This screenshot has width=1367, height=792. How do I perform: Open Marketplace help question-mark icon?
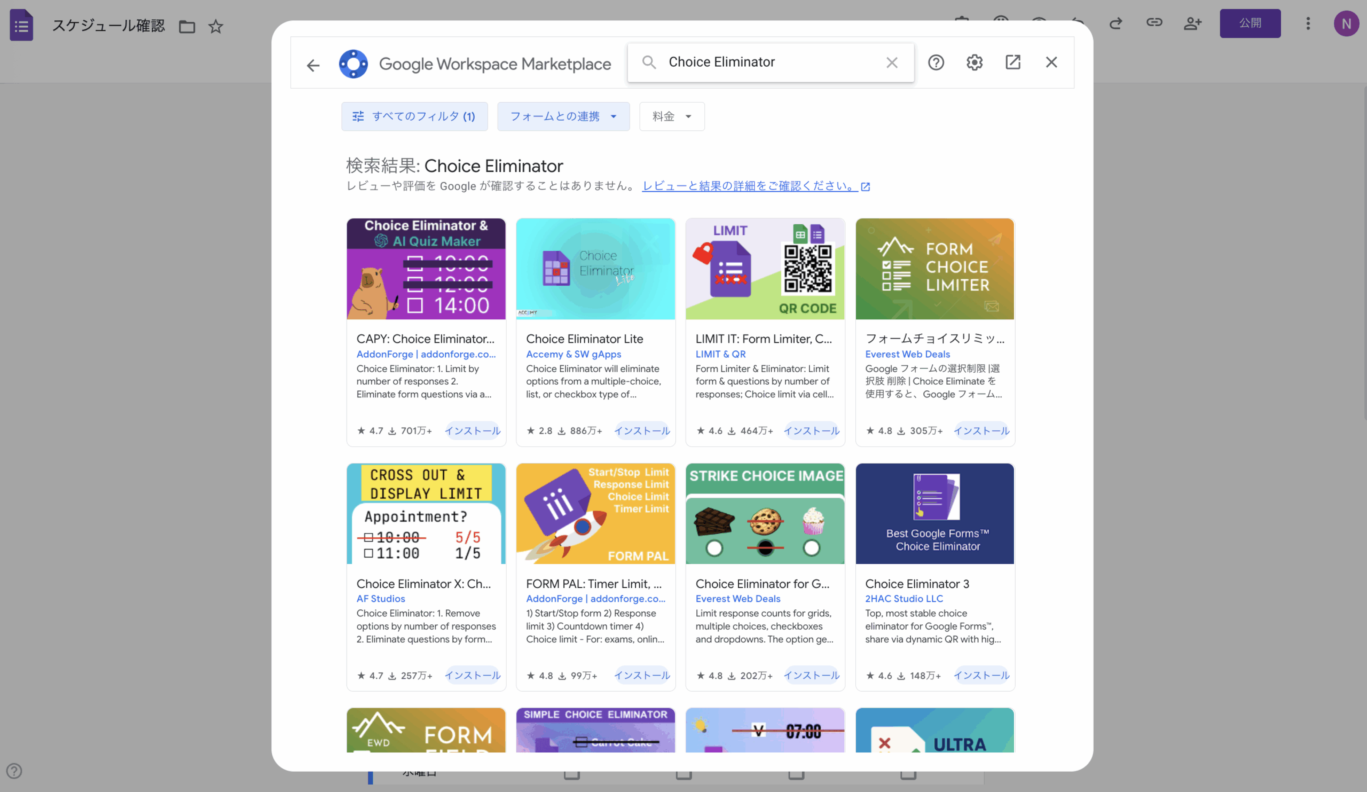[x=936, y=62]
